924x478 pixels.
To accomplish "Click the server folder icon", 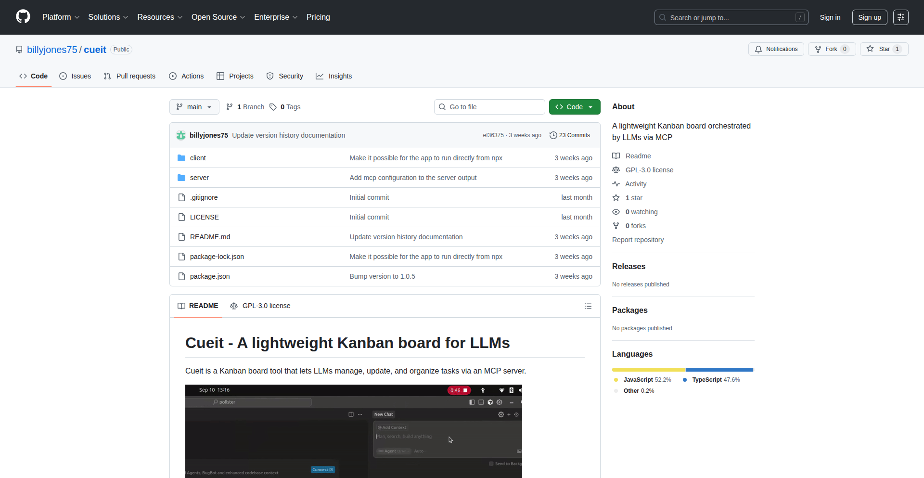I will [x=181, y=178].
